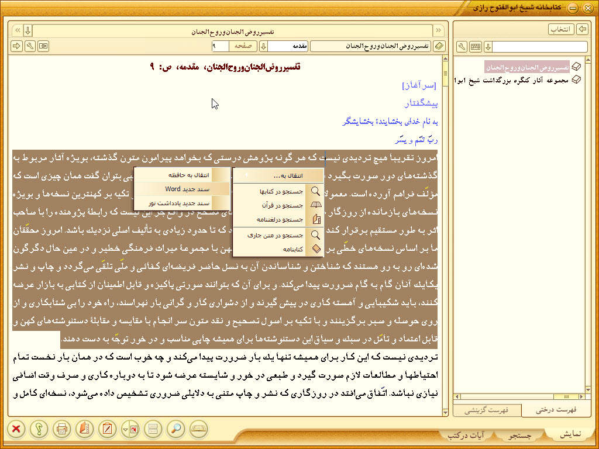599x449 pixels.
Task: Click the wrench icon in the sidebar search bar
Action: click(462, 47)
